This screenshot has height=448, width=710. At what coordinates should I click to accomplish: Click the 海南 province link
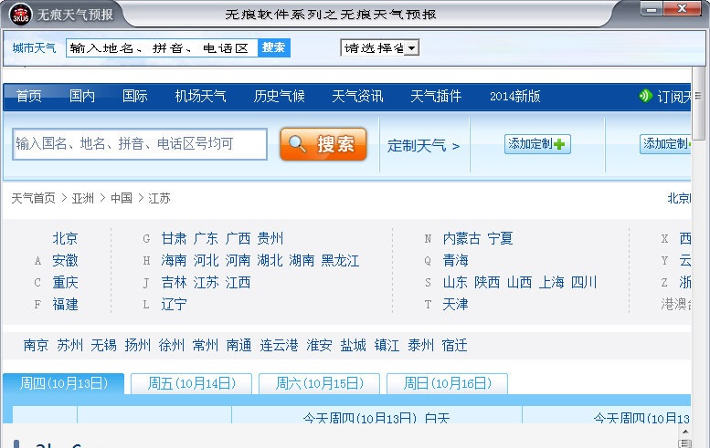174,260
